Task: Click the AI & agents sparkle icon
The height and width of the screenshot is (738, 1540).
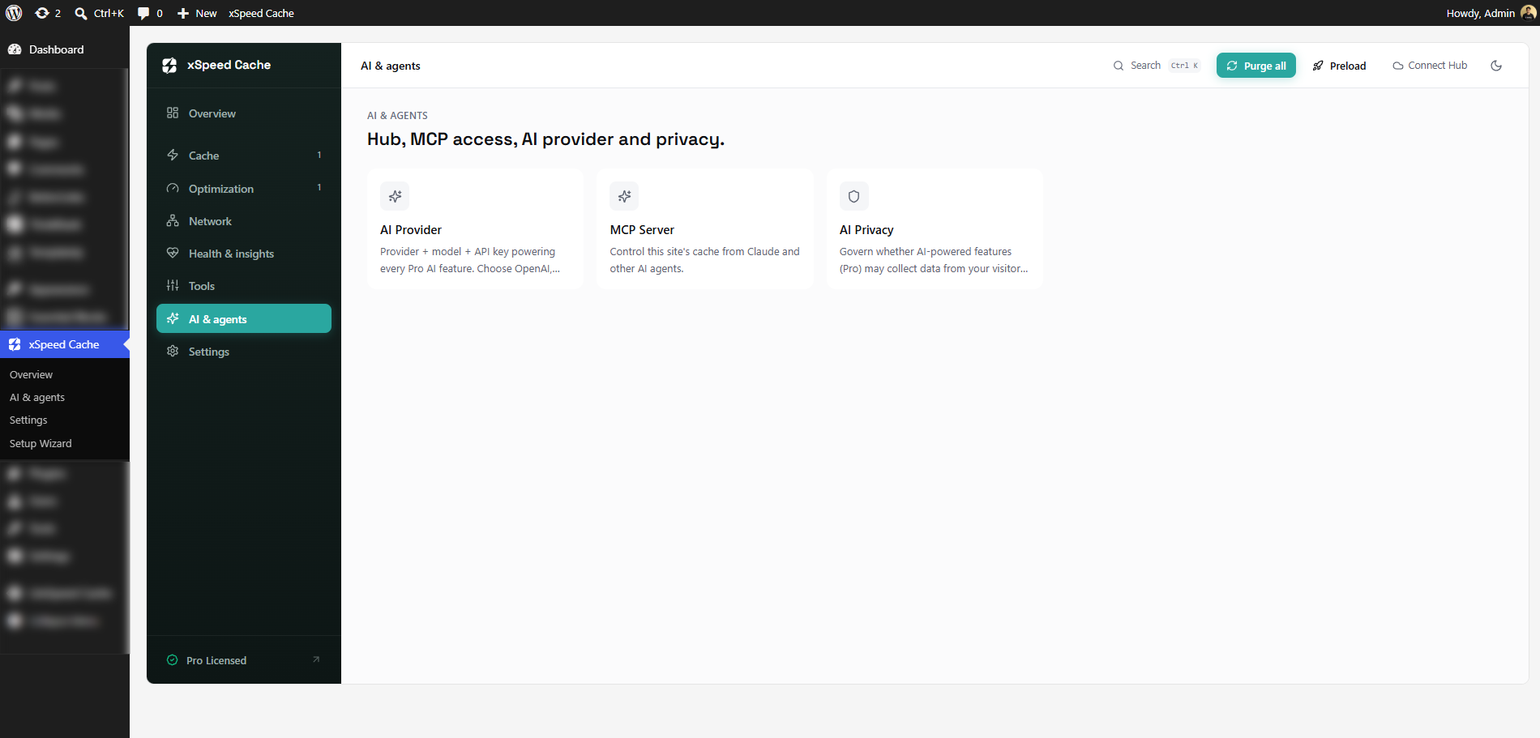Action: click(x=173, y=318)
